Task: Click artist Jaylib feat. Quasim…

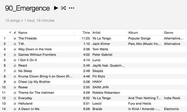Action: click(x=109, y=65)
